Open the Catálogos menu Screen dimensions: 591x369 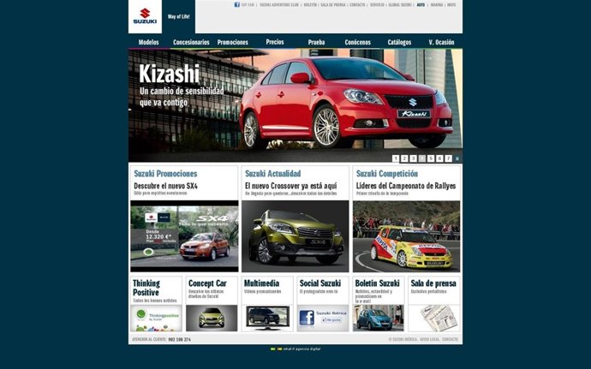(399, 42)
